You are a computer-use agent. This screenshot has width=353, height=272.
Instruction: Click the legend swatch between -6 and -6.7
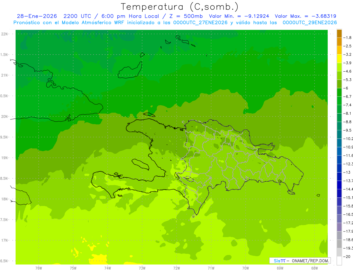339,92
